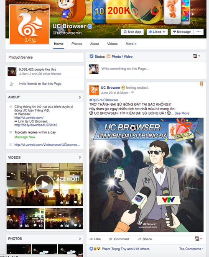Open the #ĐạiSứUCBrowser hashtag
The width and height of the screenshot is (209, 257).
[104, 100]
